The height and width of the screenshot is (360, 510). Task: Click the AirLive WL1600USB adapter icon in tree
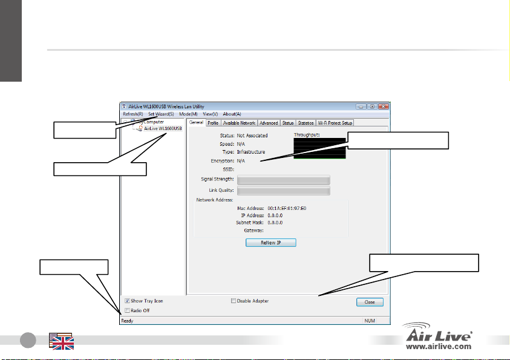pyautogui.click(x=140, y=128)
